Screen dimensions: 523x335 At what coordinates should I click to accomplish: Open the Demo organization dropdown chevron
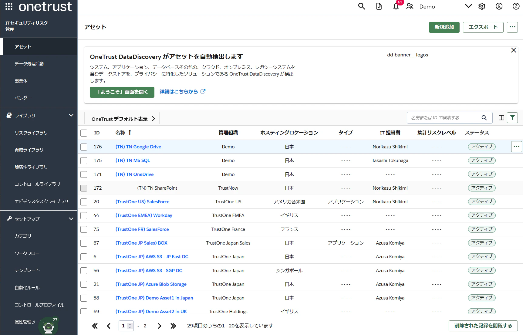click(x=468, y=6)
